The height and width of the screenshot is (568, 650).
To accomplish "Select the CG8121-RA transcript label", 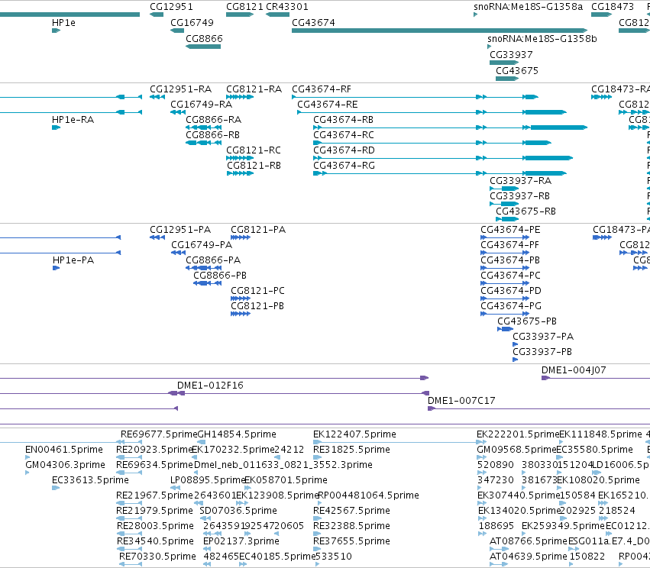I will point(254,89).
